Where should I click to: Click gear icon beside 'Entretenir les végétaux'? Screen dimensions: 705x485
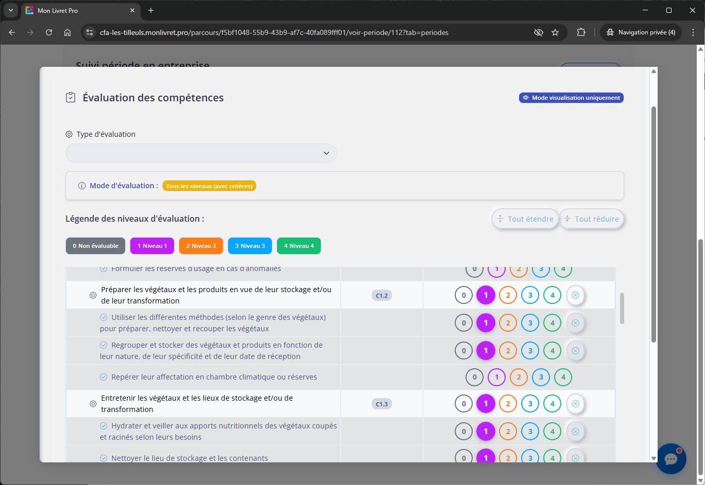(x=93, y=404)
